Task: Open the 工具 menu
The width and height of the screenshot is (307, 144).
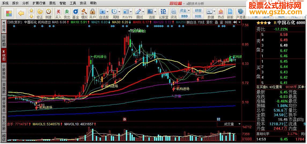Action: coord(73,3)
